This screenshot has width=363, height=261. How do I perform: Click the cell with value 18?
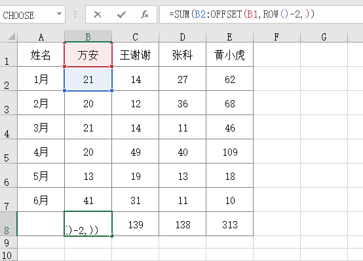click(229, 176)
